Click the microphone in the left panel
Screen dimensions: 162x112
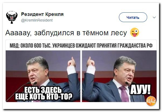tap(35, 83)
